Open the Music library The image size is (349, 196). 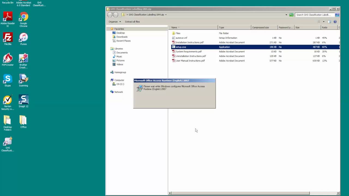point(117,57)
